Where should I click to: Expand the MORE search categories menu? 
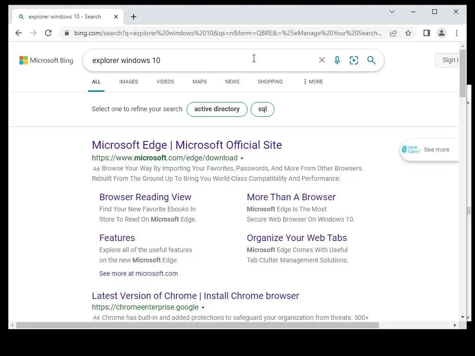click(x=313, y=82)
